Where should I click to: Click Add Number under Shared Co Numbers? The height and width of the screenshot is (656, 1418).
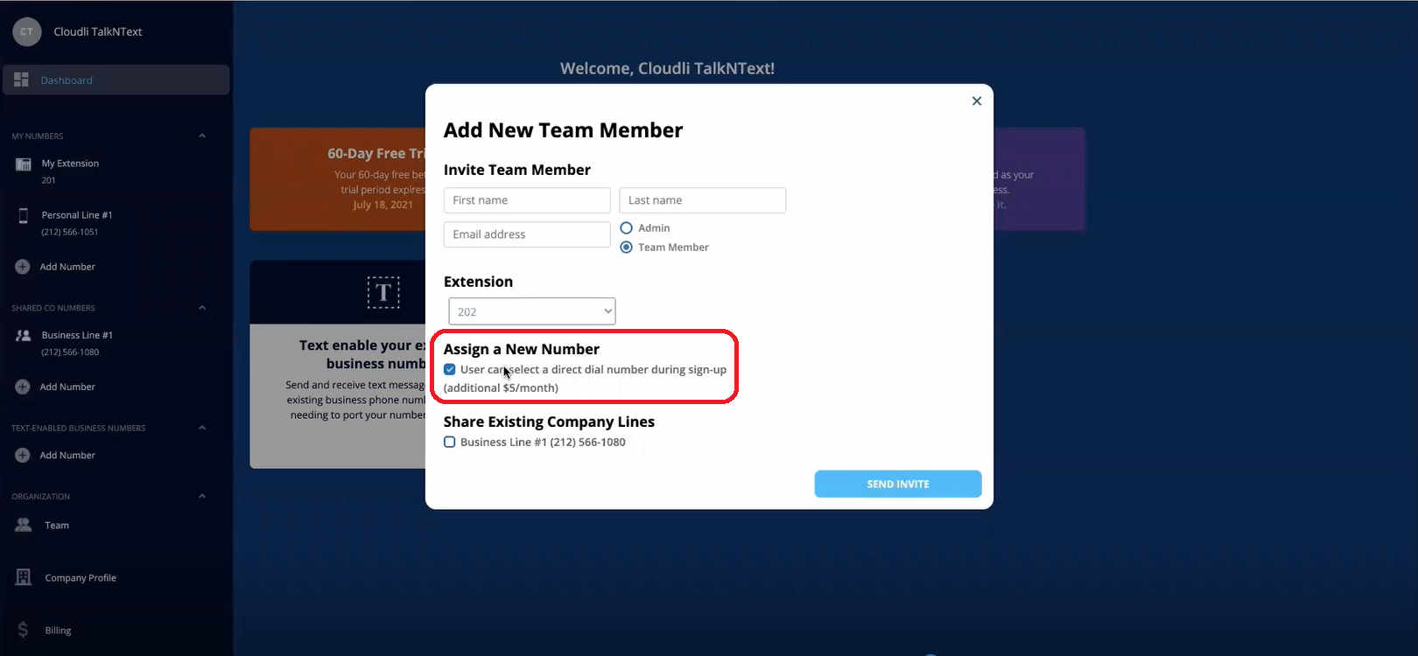click(67, 387)
